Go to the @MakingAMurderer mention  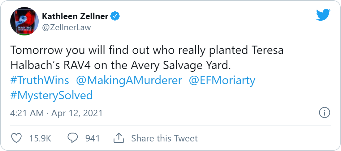[x=129, y=80]
